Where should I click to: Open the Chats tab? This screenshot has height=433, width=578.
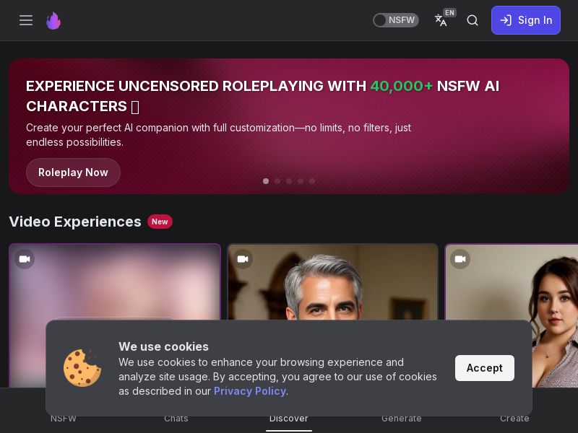(176, 419)
